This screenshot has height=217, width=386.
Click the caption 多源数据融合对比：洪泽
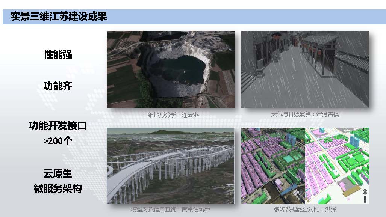(x=305, y=210)
